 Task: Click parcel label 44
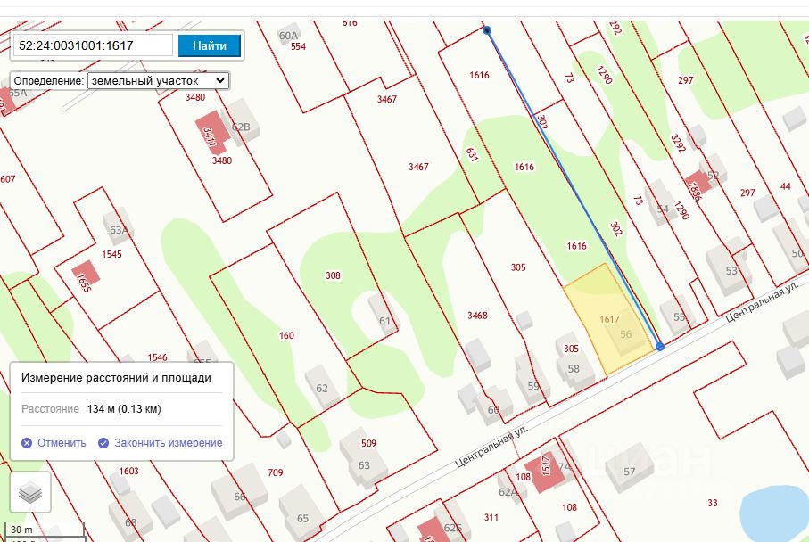point(785,186)
